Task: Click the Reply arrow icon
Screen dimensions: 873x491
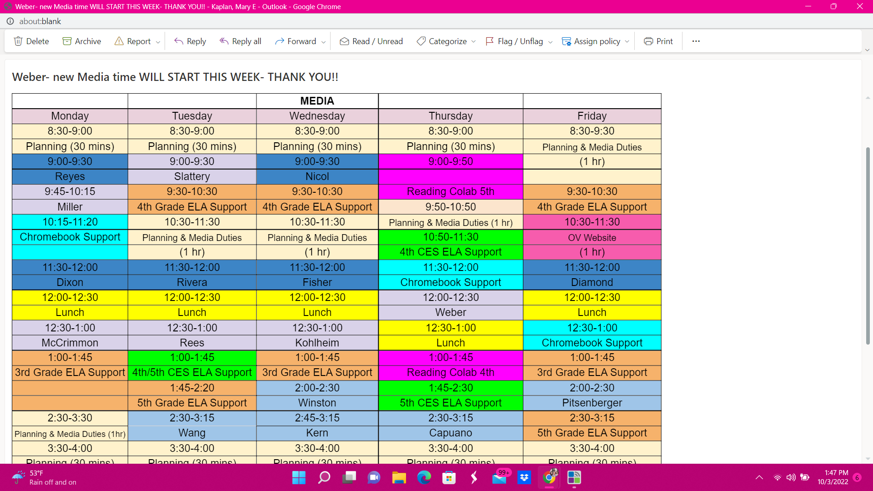Action: pos(179,41)
